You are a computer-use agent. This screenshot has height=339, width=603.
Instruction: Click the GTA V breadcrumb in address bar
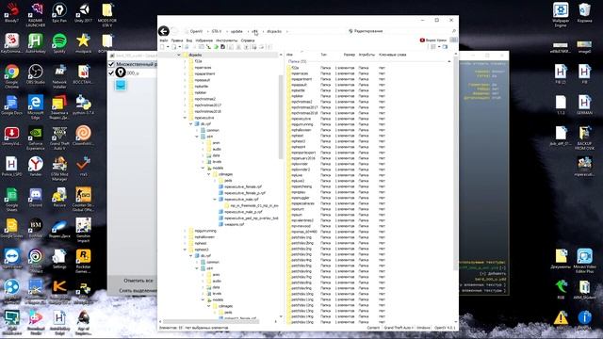(x=217, y=31)
